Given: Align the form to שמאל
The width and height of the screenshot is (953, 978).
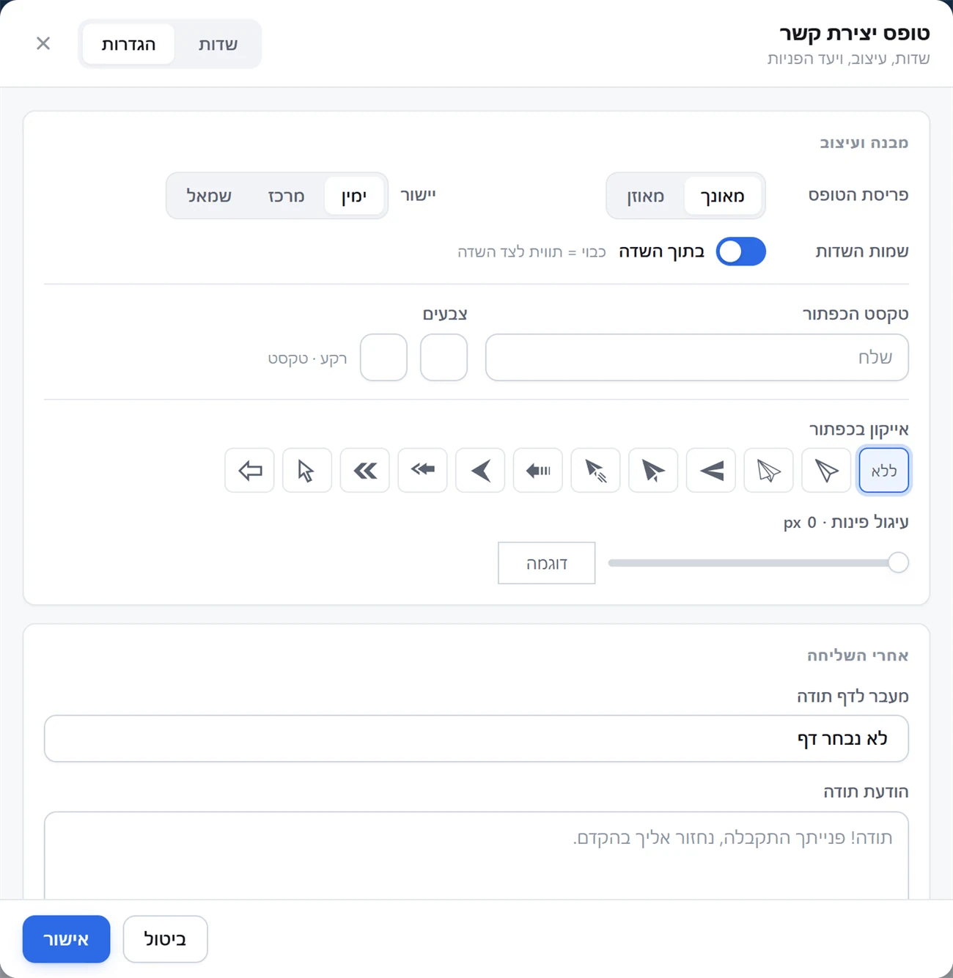Looking at the screenshot, I should (x=209, y=196).
